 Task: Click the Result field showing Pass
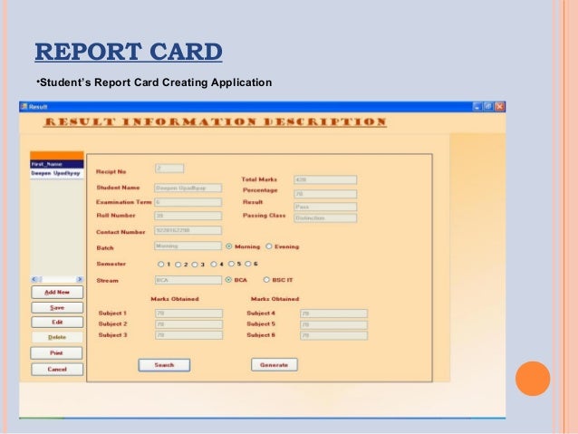(x=325, y=207)
